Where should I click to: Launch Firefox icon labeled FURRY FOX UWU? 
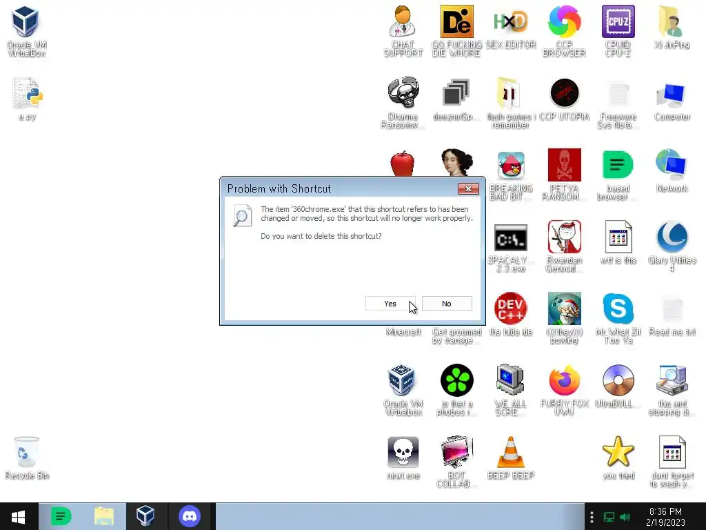(564, 390)
